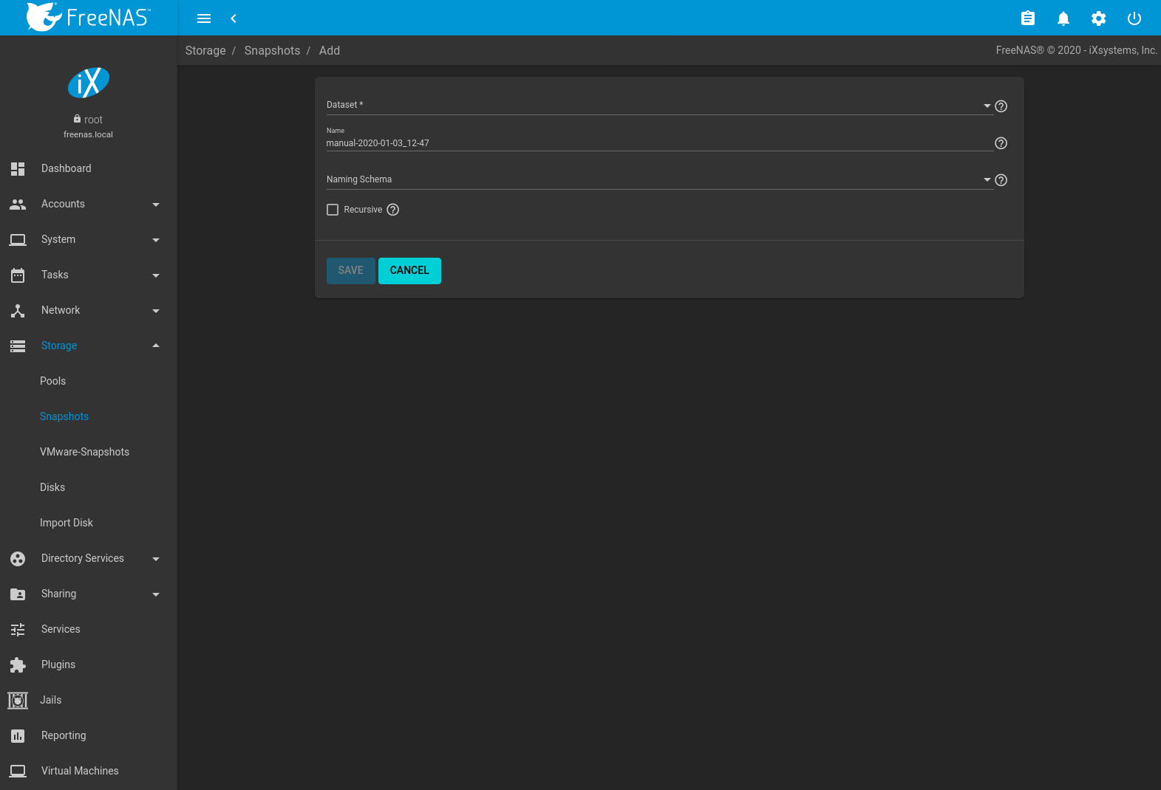The width and height of the screenshot is (1161, 790).
Task: Open VMware-Snapshots from the sidebar
Action: point(84,452)
